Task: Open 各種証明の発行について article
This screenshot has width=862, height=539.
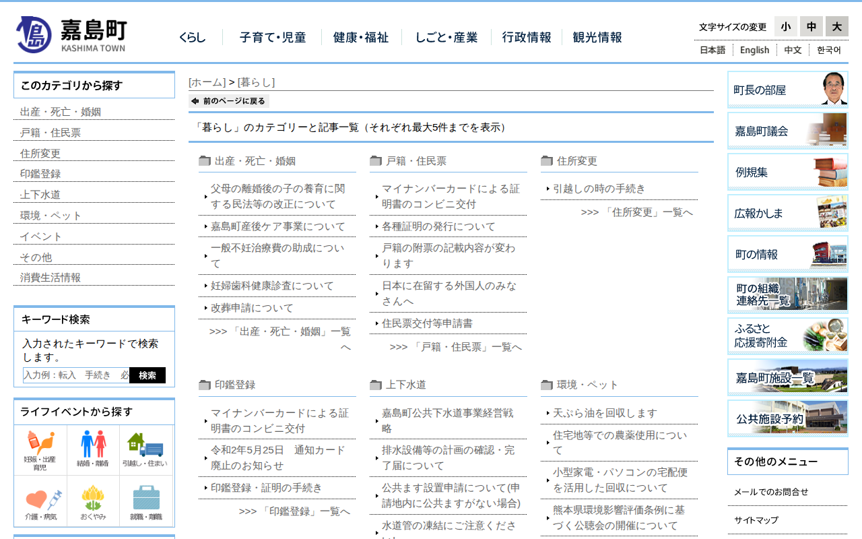Action: 438,226
